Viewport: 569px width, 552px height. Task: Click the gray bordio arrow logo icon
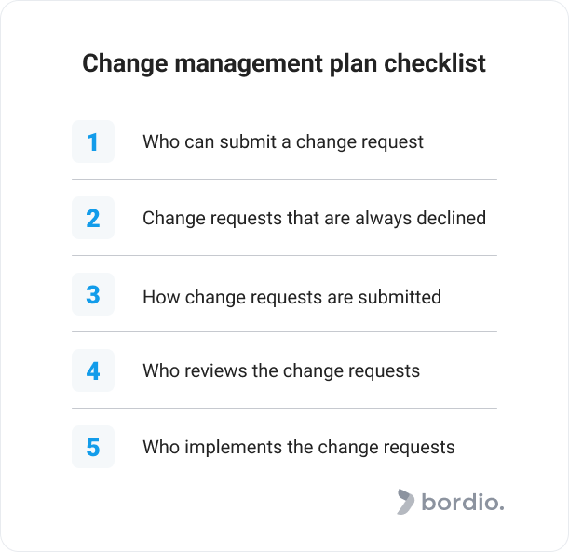405,502
